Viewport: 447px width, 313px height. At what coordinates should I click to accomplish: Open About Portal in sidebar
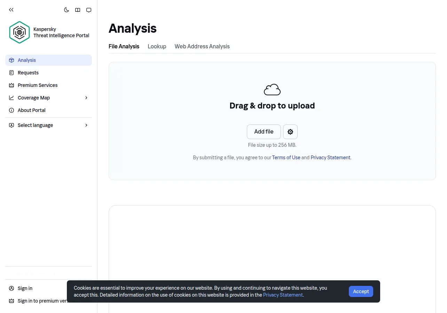coord(49,110)
